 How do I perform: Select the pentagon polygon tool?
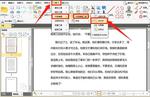tap(122, 12)
